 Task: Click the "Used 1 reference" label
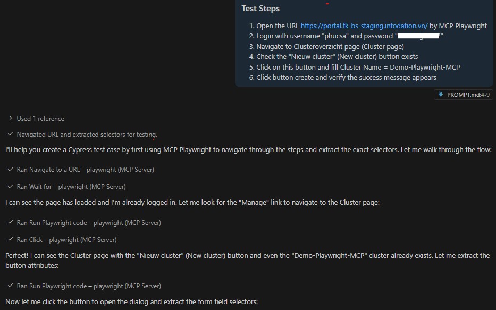[x=40, y=119]
